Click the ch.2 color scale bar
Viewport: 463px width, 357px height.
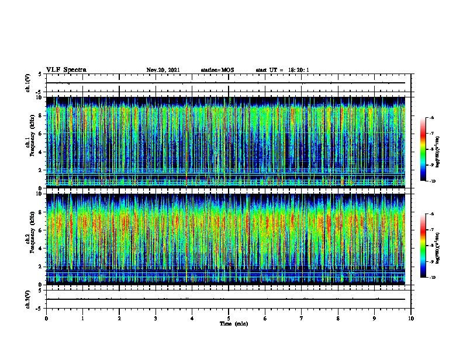point(423,246)
